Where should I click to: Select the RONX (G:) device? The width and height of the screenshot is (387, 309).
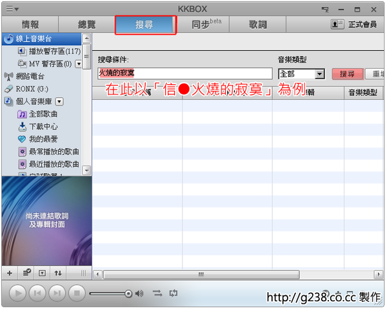[x=26, y=89]
